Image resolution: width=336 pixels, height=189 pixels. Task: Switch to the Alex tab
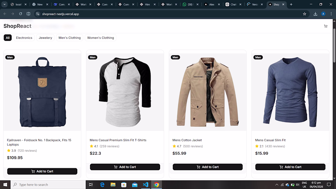coord(211,4)
